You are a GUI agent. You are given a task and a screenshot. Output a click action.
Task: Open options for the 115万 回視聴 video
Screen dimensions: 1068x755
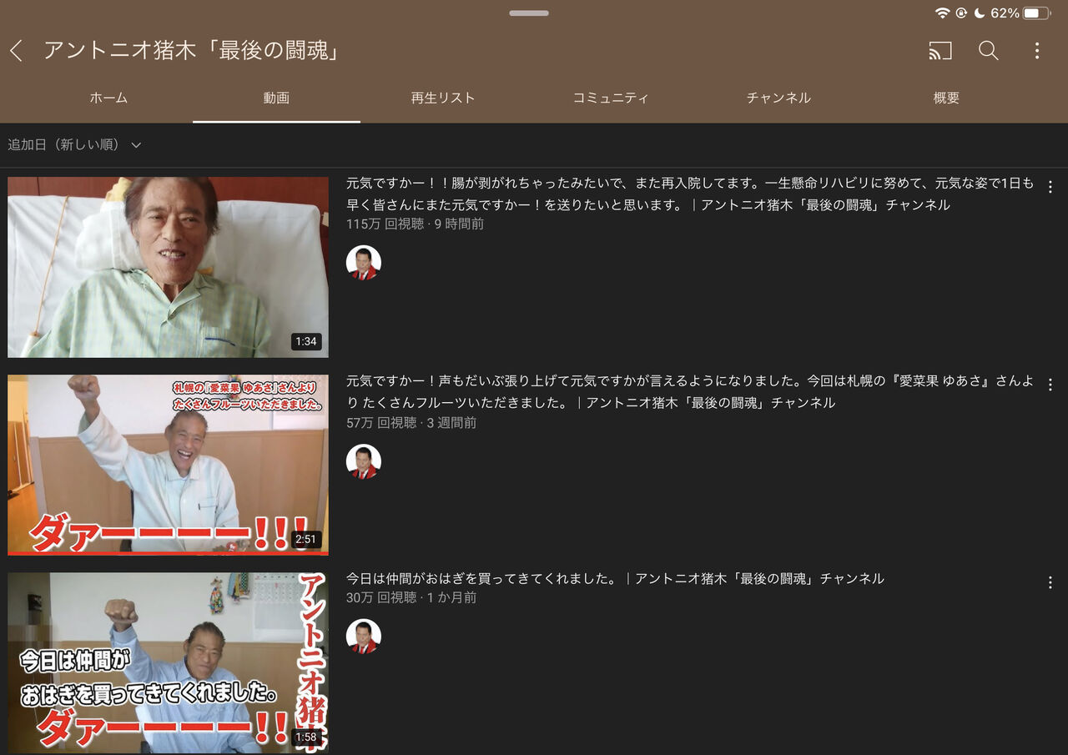(1050, 187)
